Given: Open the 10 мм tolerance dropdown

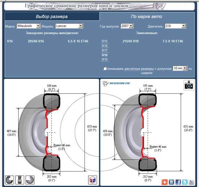Looking at the screenshot, I should tap(180, 68).
